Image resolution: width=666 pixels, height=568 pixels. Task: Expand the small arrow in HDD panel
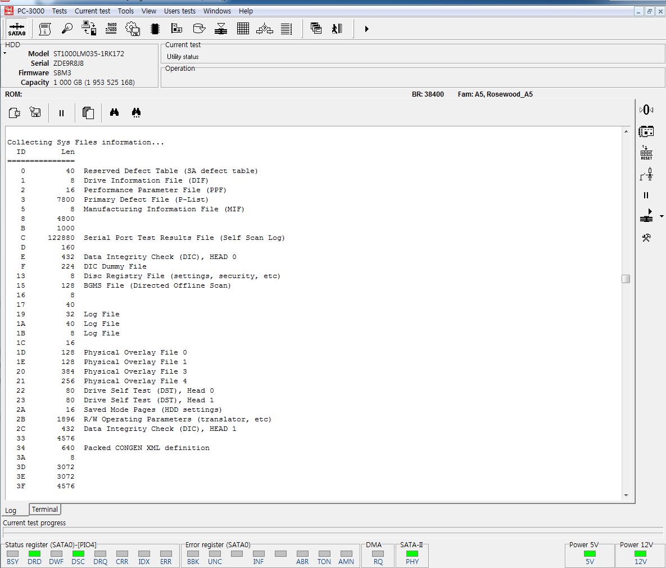5,53
